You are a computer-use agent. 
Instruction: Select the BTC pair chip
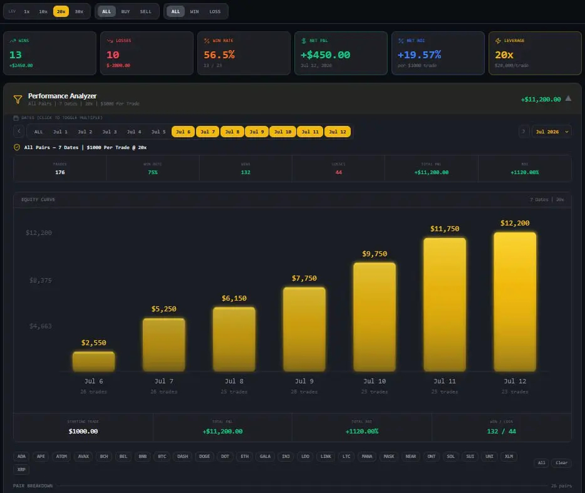(x=162, y=457)
